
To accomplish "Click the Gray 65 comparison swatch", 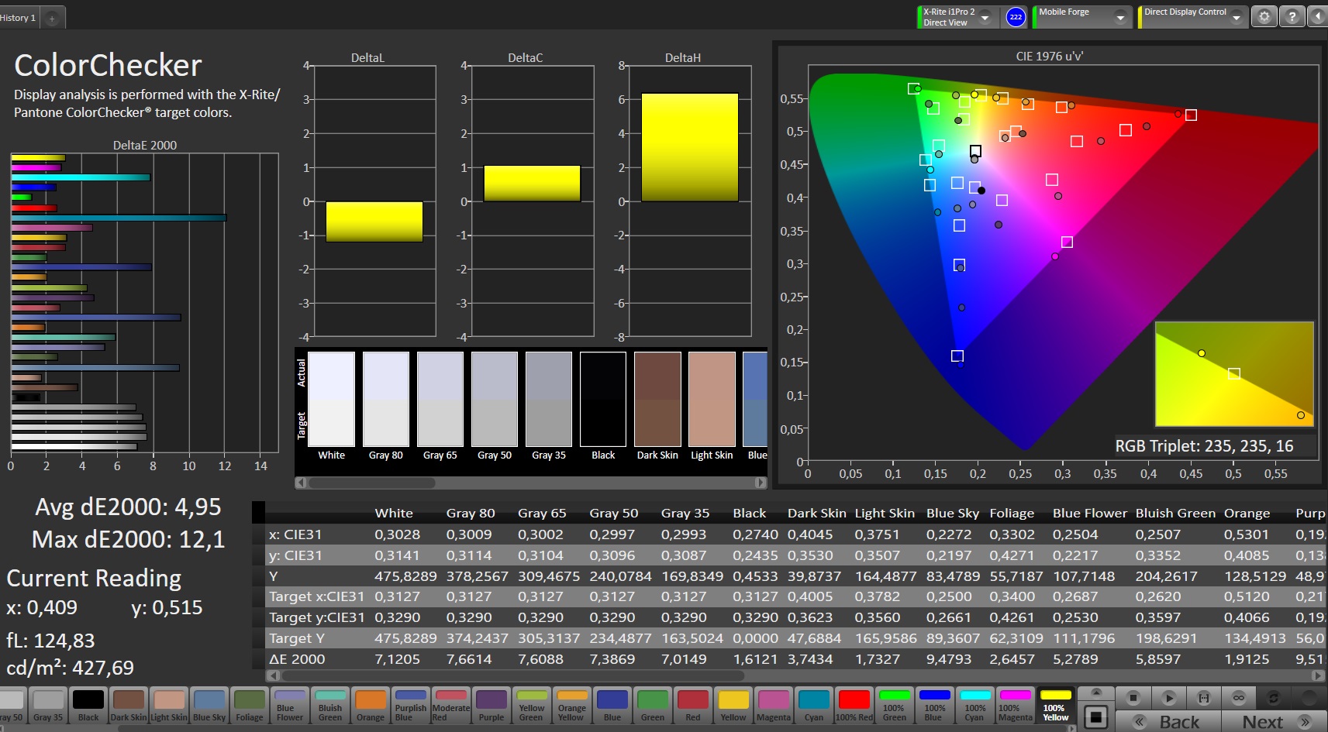I will [440, 399].
